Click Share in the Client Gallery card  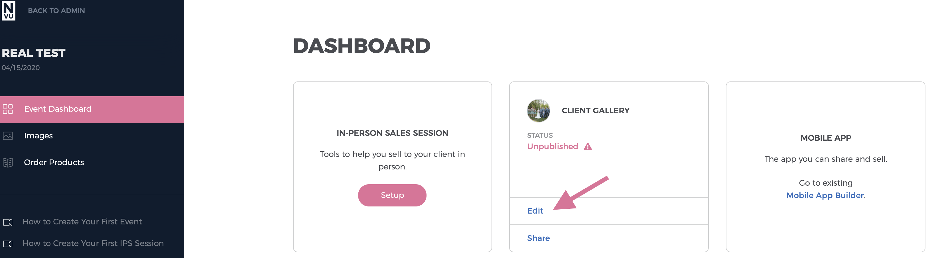(x=539, y=238)
